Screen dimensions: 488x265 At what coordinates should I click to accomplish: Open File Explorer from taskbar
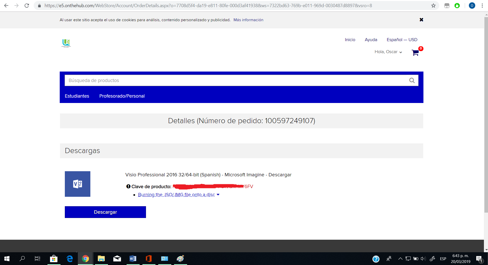101,259
